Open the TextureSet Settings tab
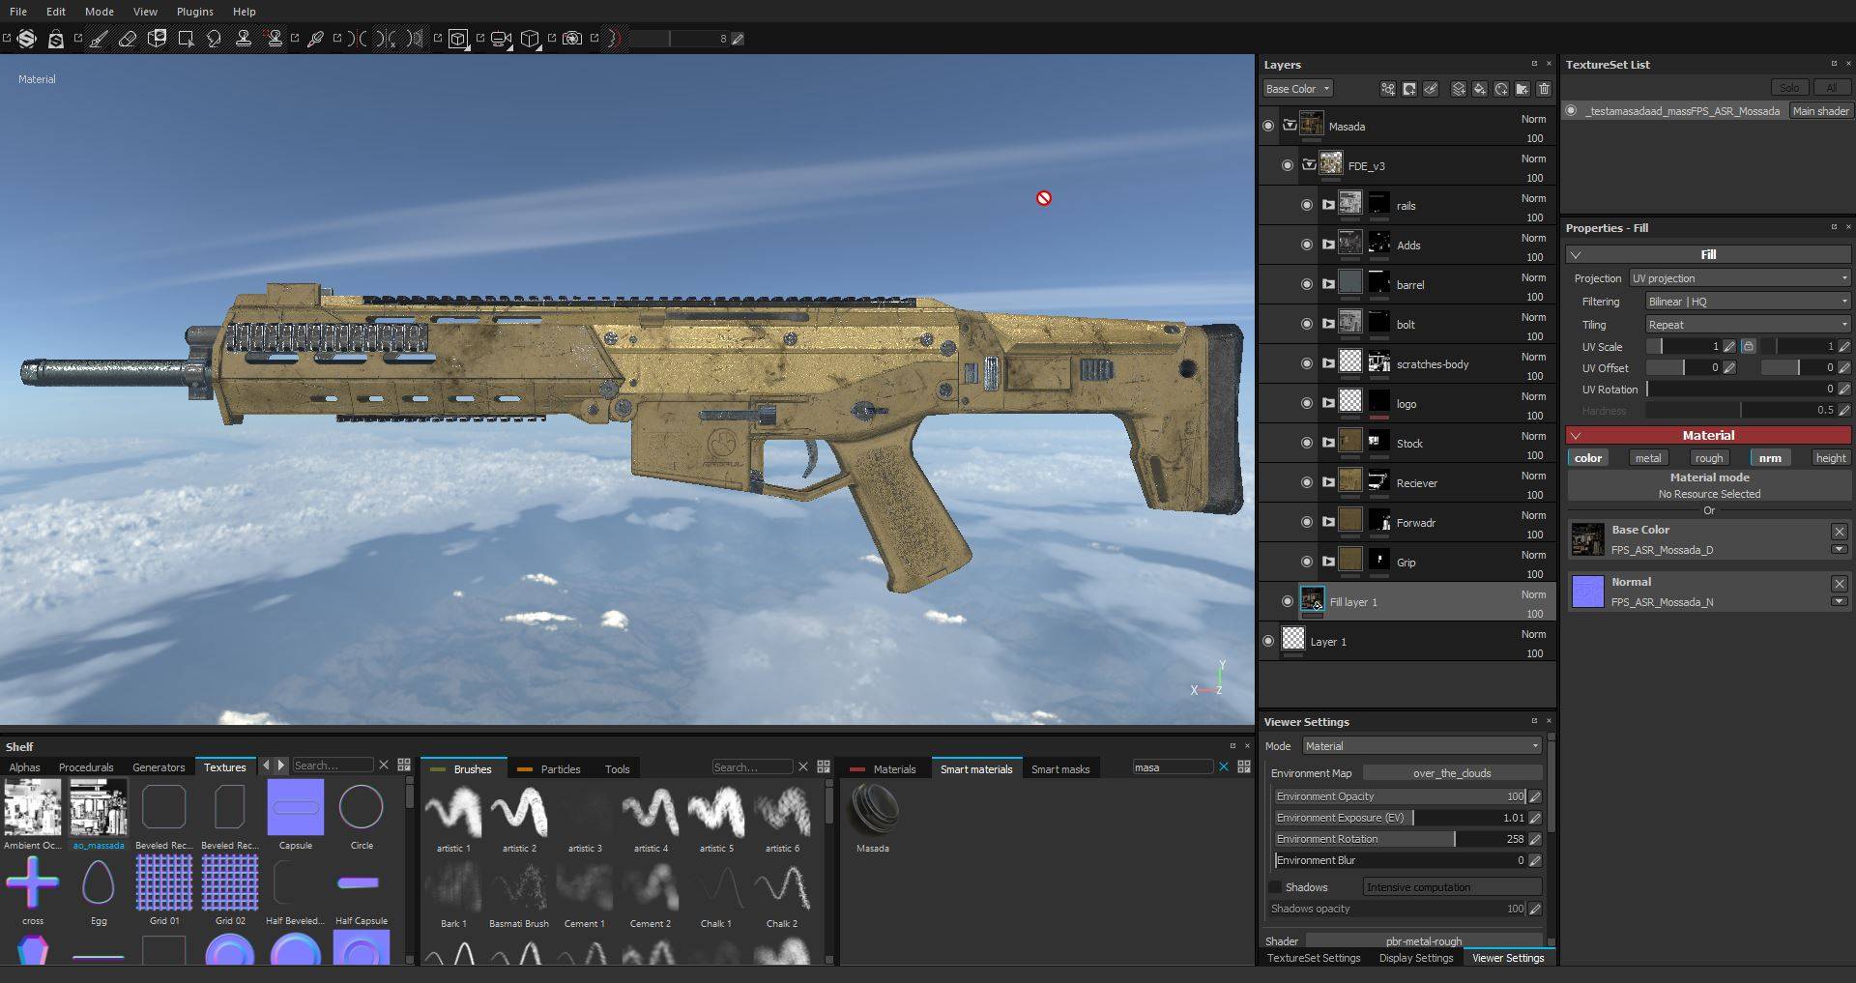The image size is (1856, 983). [1314, 958]
